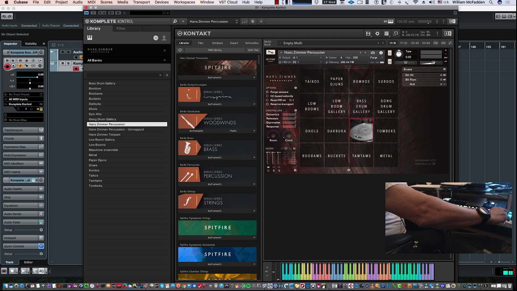Image resolution: width=517 pixels, height=291 pixels.
Task: Adjust Dynamics controller slider
Action: tap(289, 114)
